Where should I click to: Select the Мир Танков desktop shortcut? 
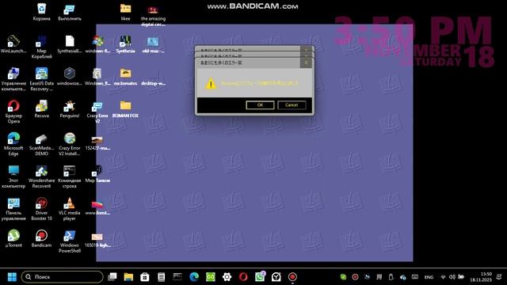click(97, 174)
